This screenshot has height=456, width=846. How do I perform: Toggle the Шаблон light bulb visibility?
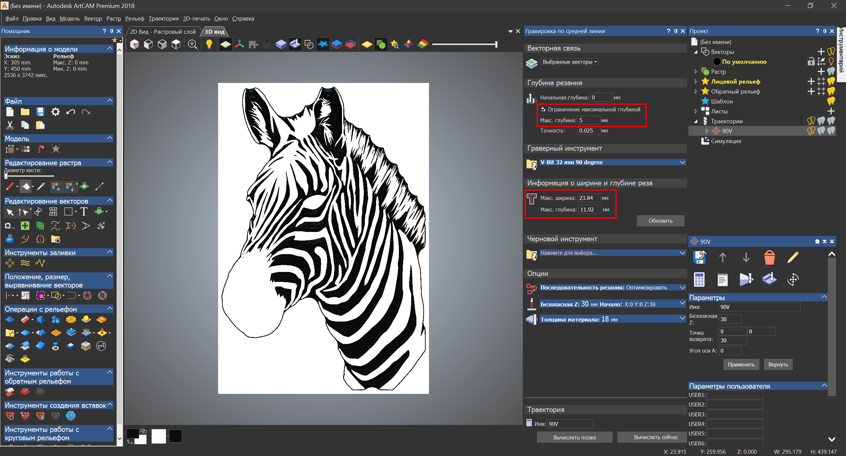[x=831, y=101]
